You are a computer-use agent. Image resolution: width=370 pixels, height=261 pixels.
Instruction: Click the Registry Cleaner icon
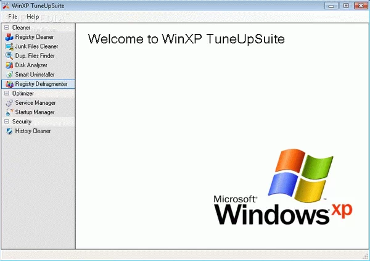[x=9, y=37]
